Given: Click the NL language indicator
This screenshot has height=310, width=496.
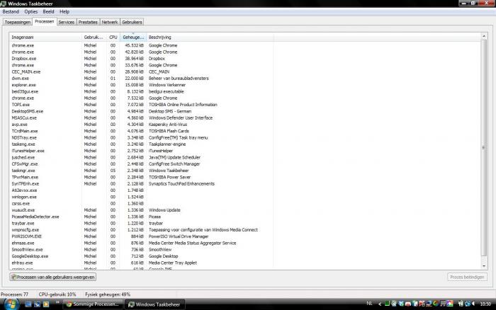Looking at the screenshot, I should pyautogui.click(x=369, y=304).
